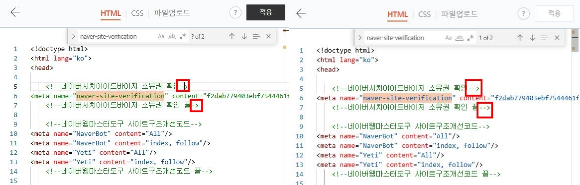Open 파일업로드 tab in left editor
580x185 pixels.
click(172, 13)
